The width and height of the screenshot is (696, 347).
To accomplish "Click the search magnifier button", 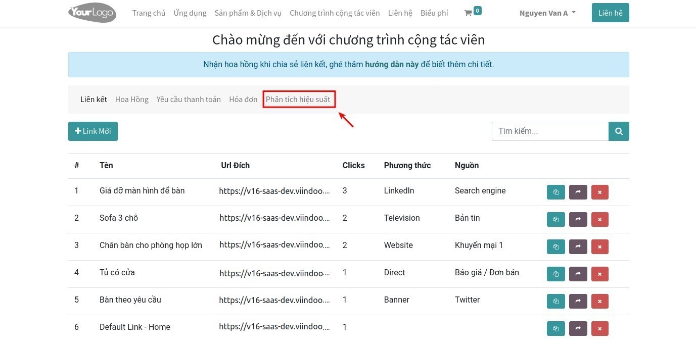I will tap(619, 131).
